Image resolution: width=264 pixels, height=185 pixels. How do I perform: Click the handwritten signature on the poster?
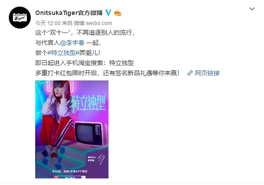(x=101, y=159)
